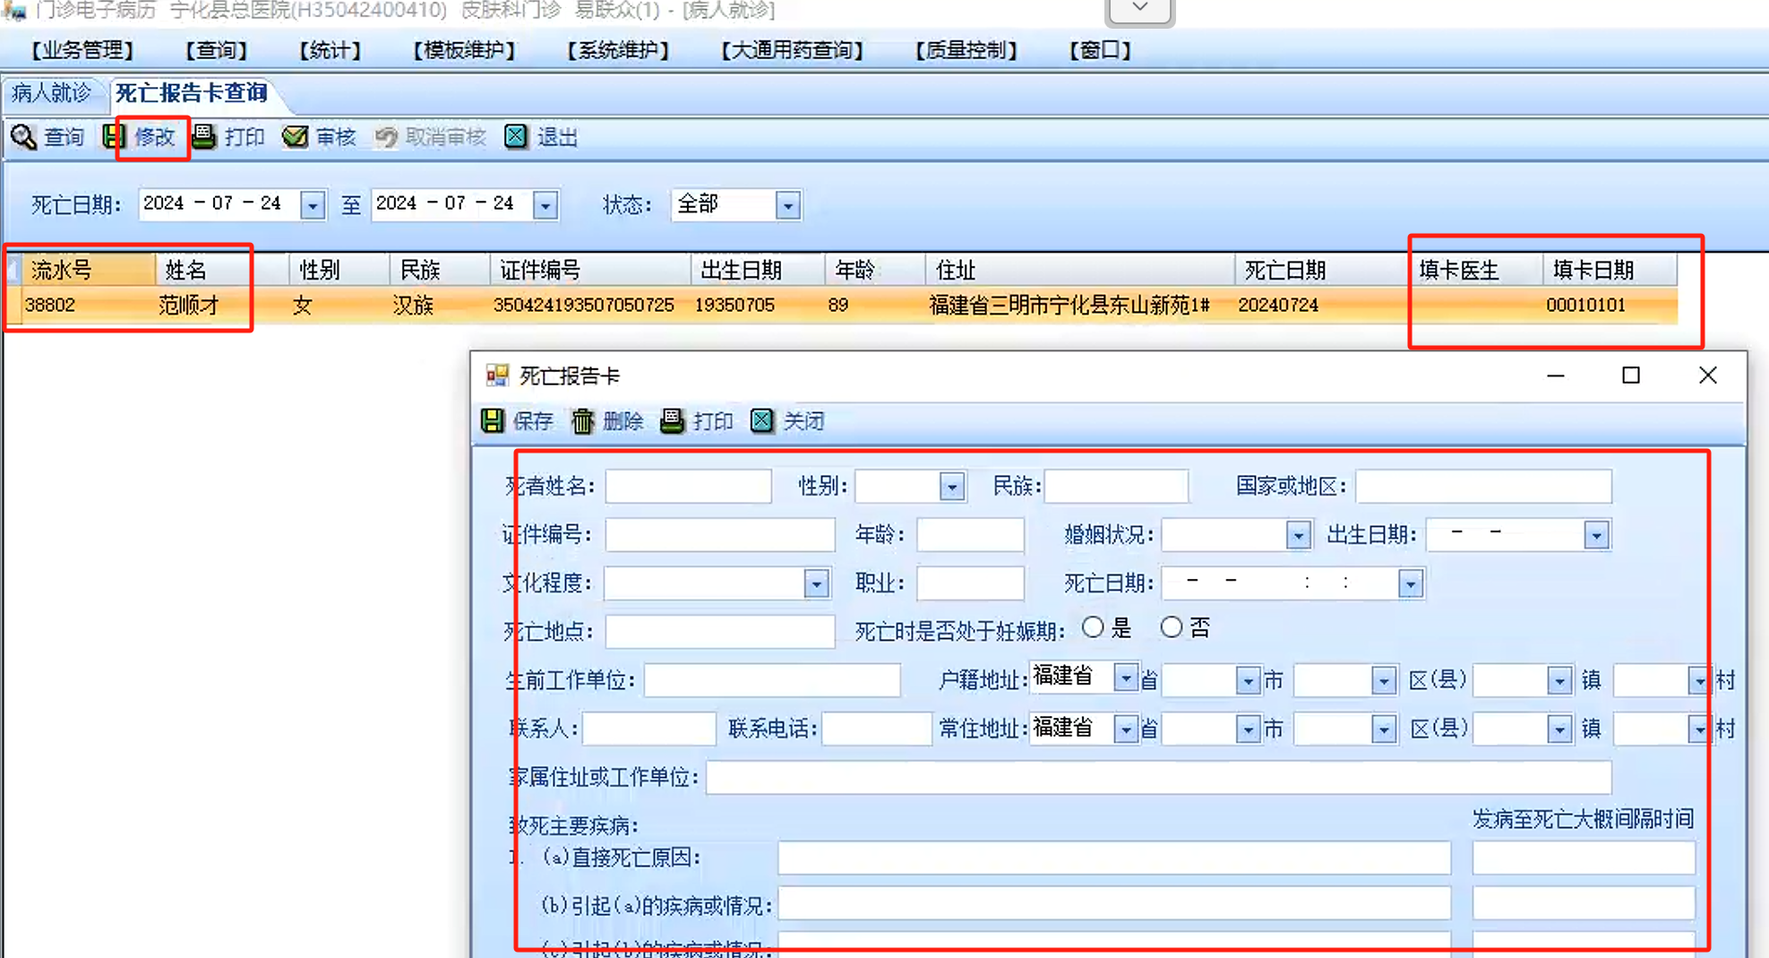Click the printer icon in main toolbar
Viewport: 1769px width, 958px height.
(x=204, y=137)
